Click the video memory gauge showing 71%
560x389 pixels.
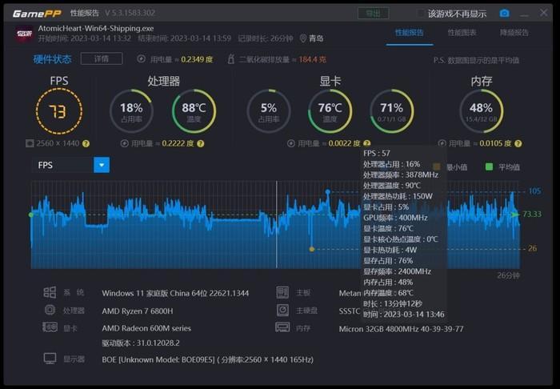pos(391,111)
